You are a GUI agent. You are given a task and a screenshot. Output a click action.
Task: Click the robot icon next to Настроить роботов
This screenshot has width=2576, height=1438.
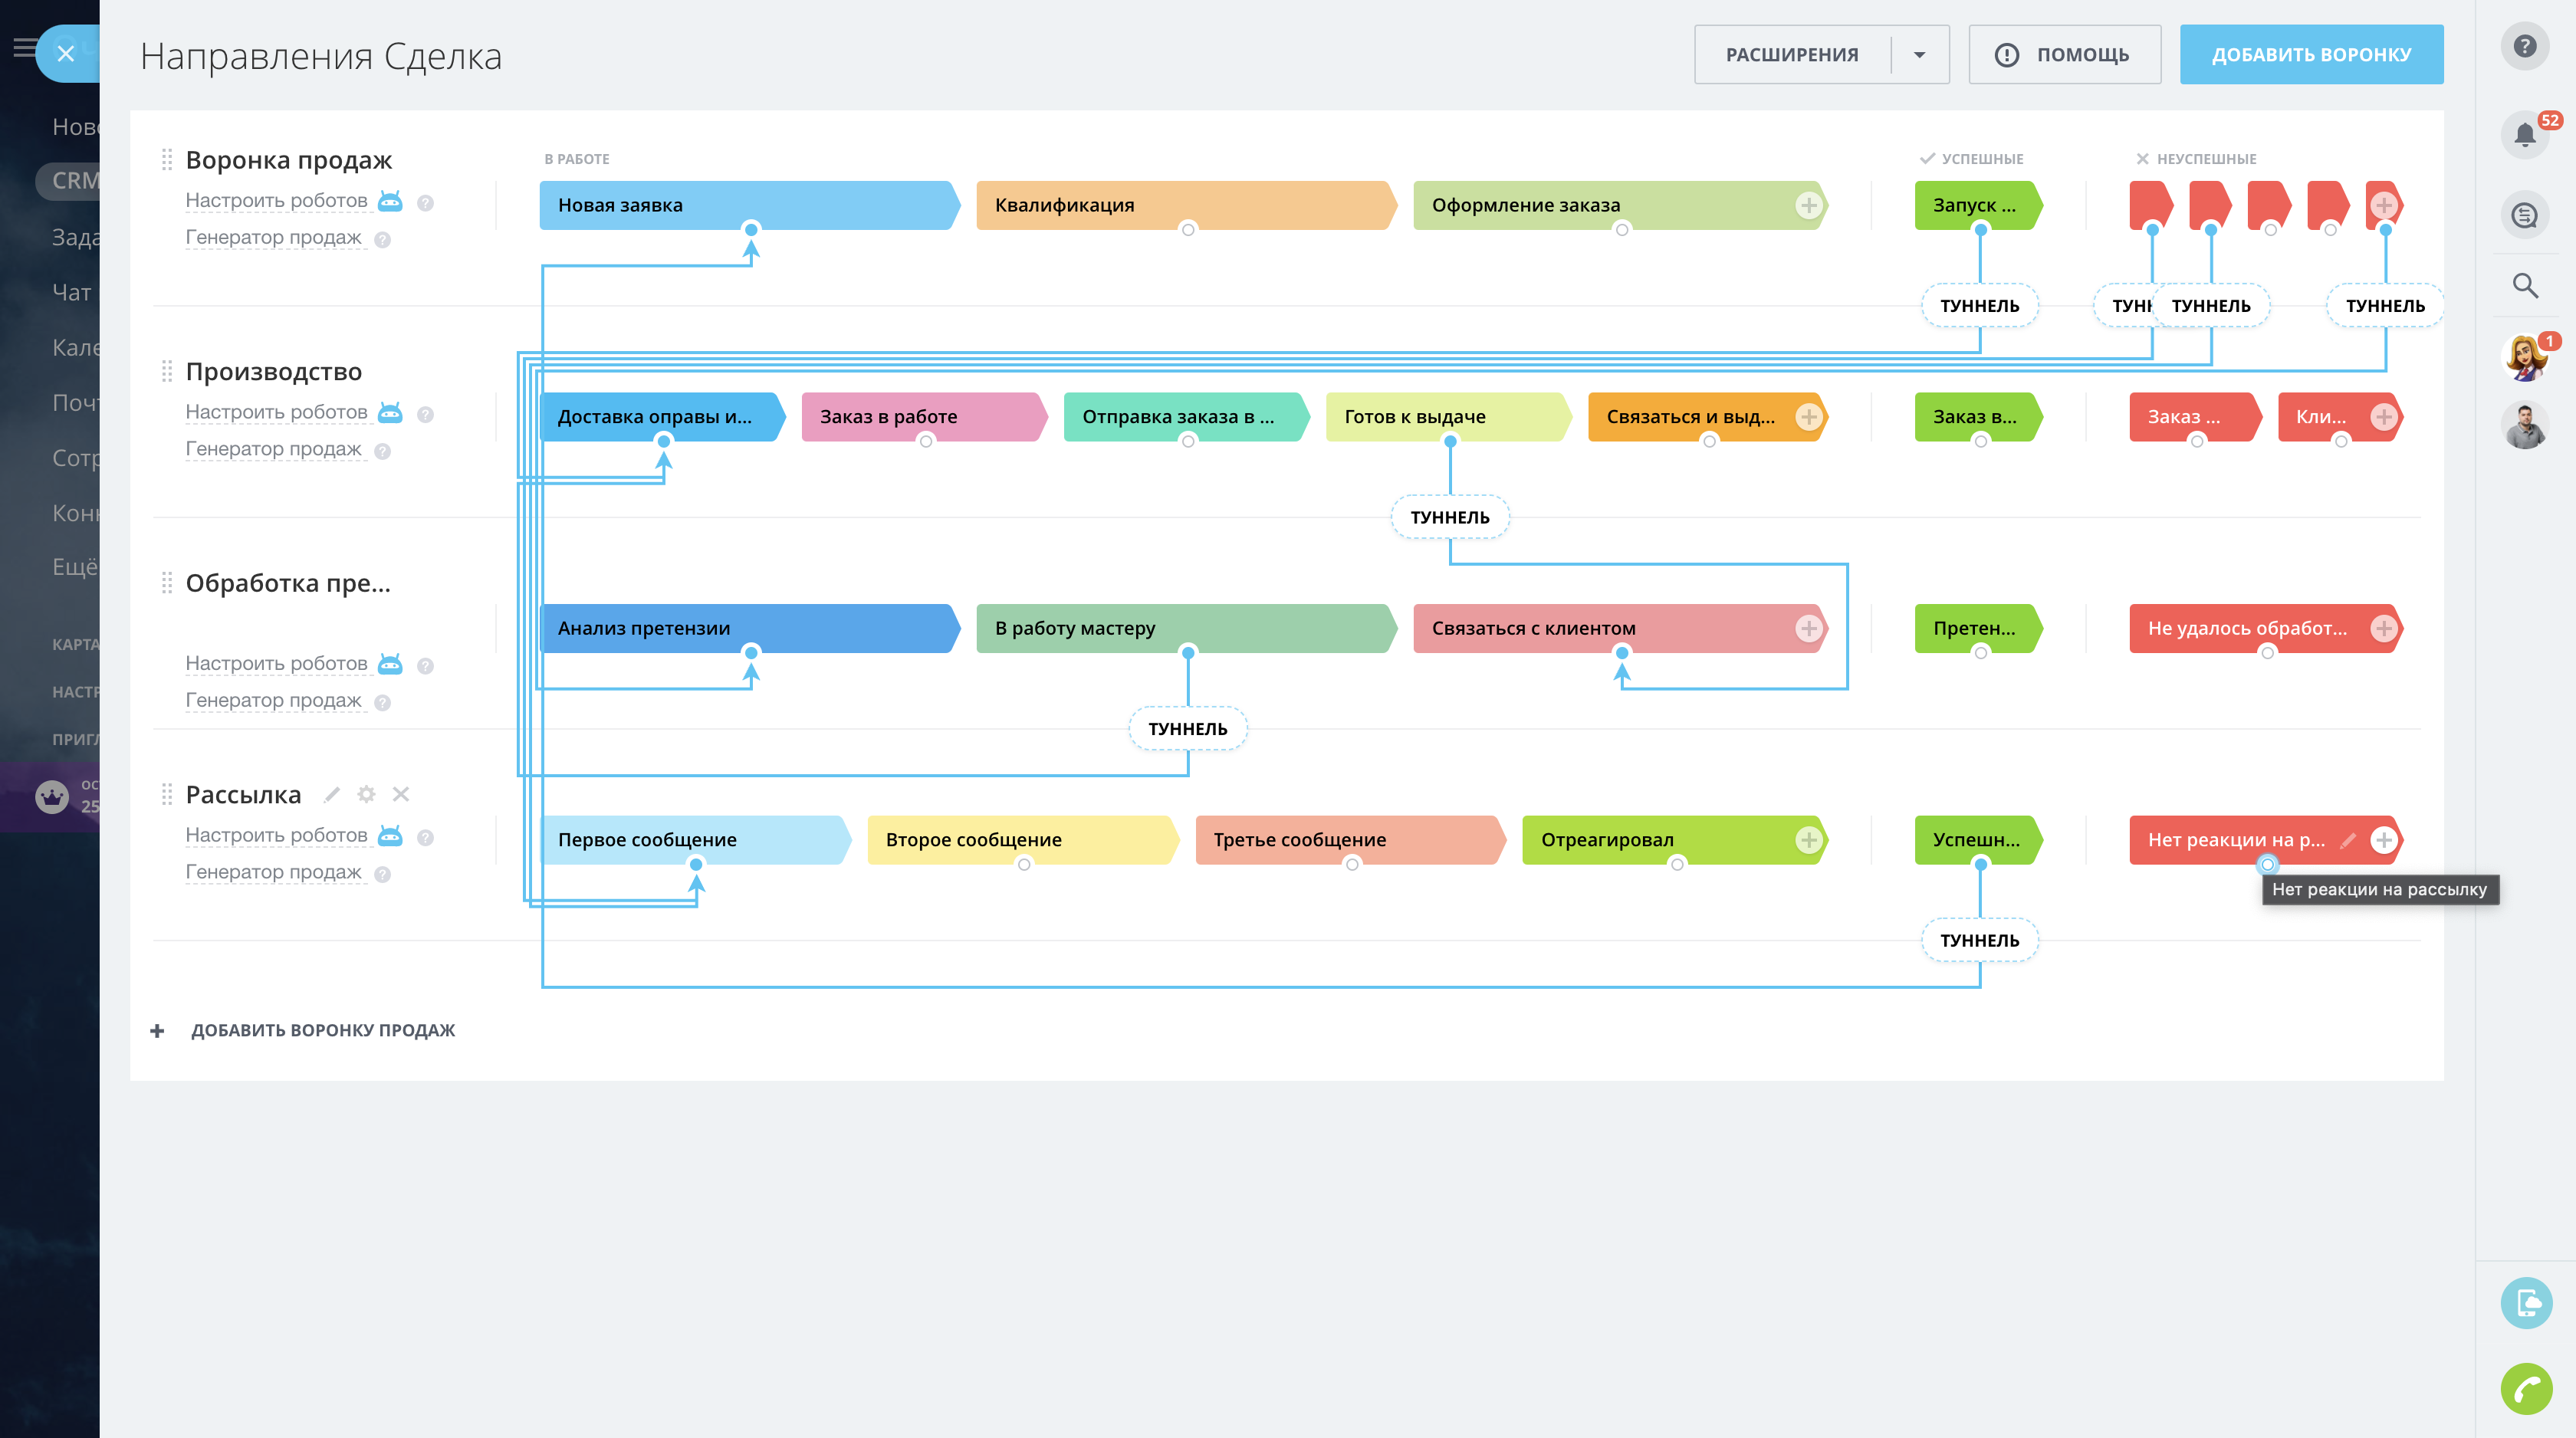390,201
